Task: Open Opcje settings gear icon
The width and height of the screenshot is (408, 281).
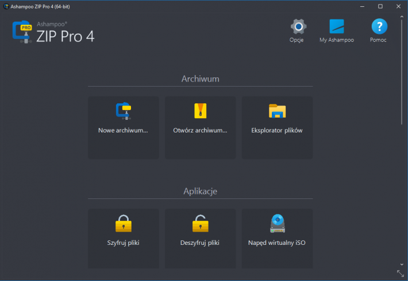Action: coord(298,26)
